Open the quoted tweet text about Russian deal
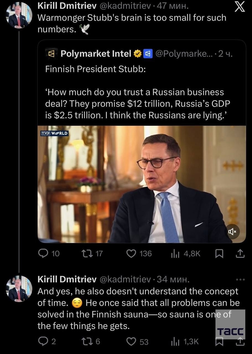This screenshot has height=354, width=252. coord(138,104)
